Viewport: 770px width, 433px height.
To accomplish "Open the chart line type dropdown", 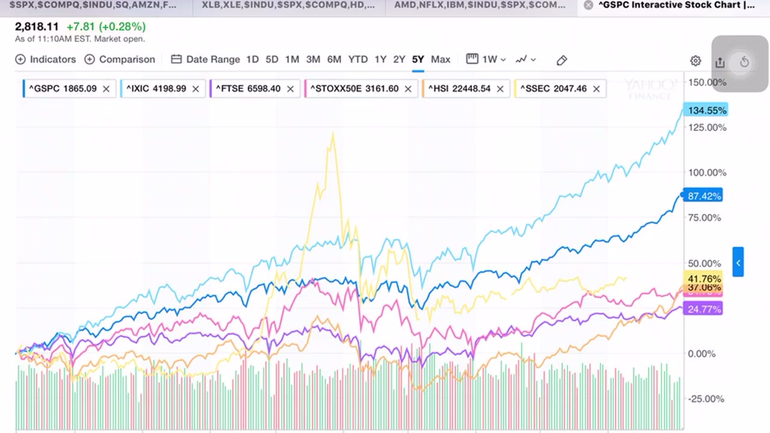I will point(526,60).
